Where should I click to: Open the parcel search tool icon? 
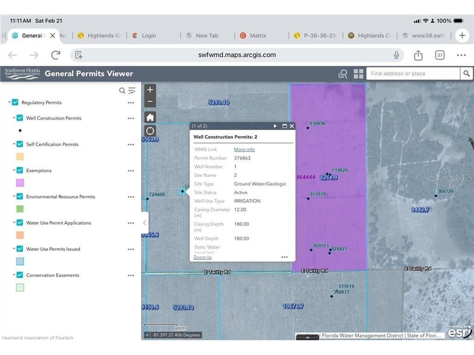[343, 73]
